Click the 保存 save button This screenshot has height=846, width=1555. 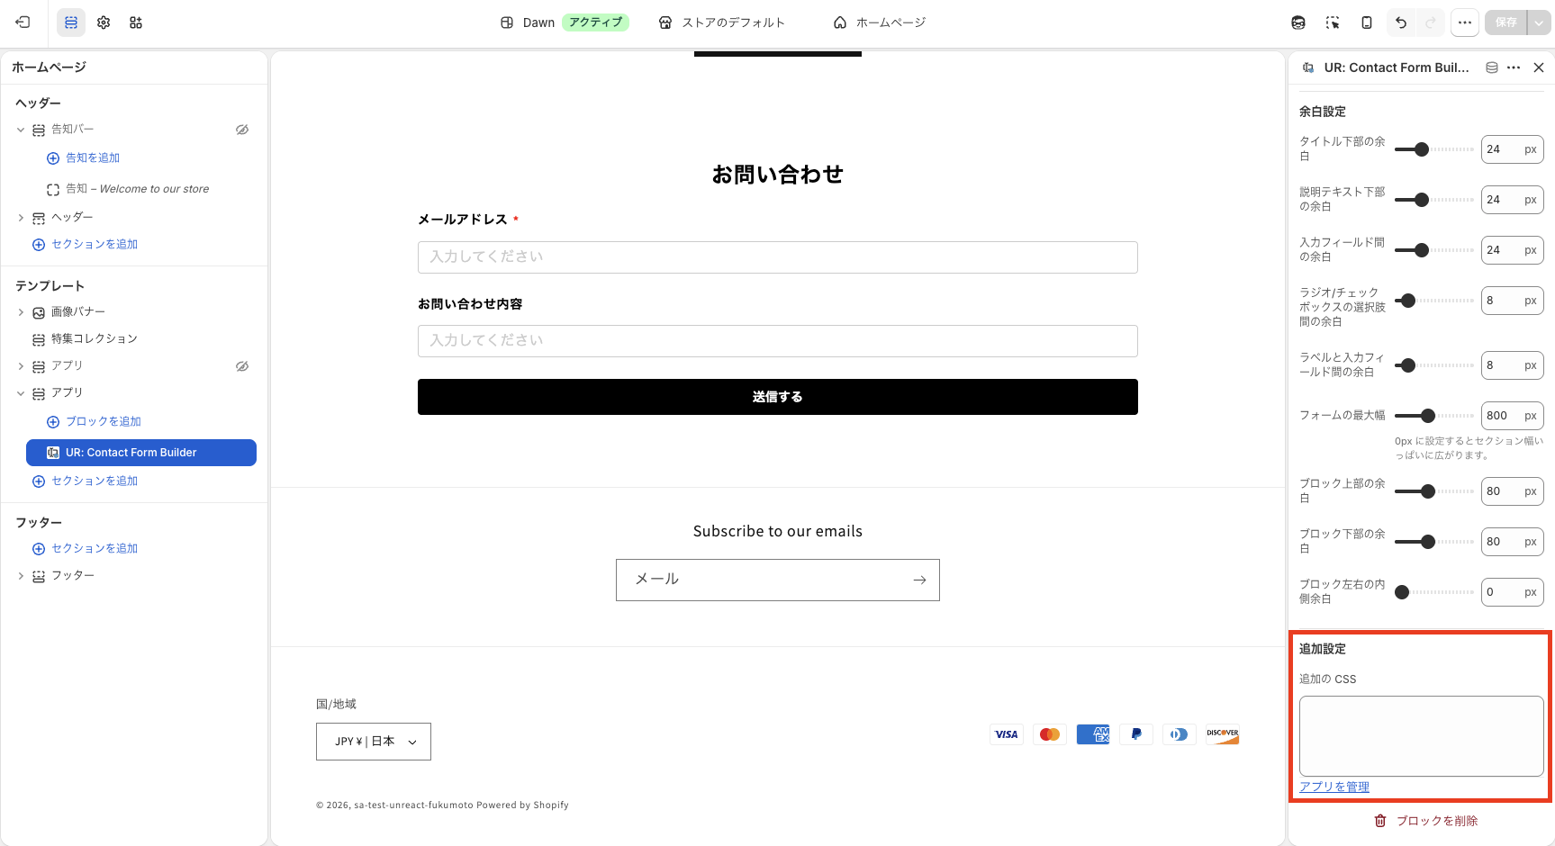pos(1506,22)
